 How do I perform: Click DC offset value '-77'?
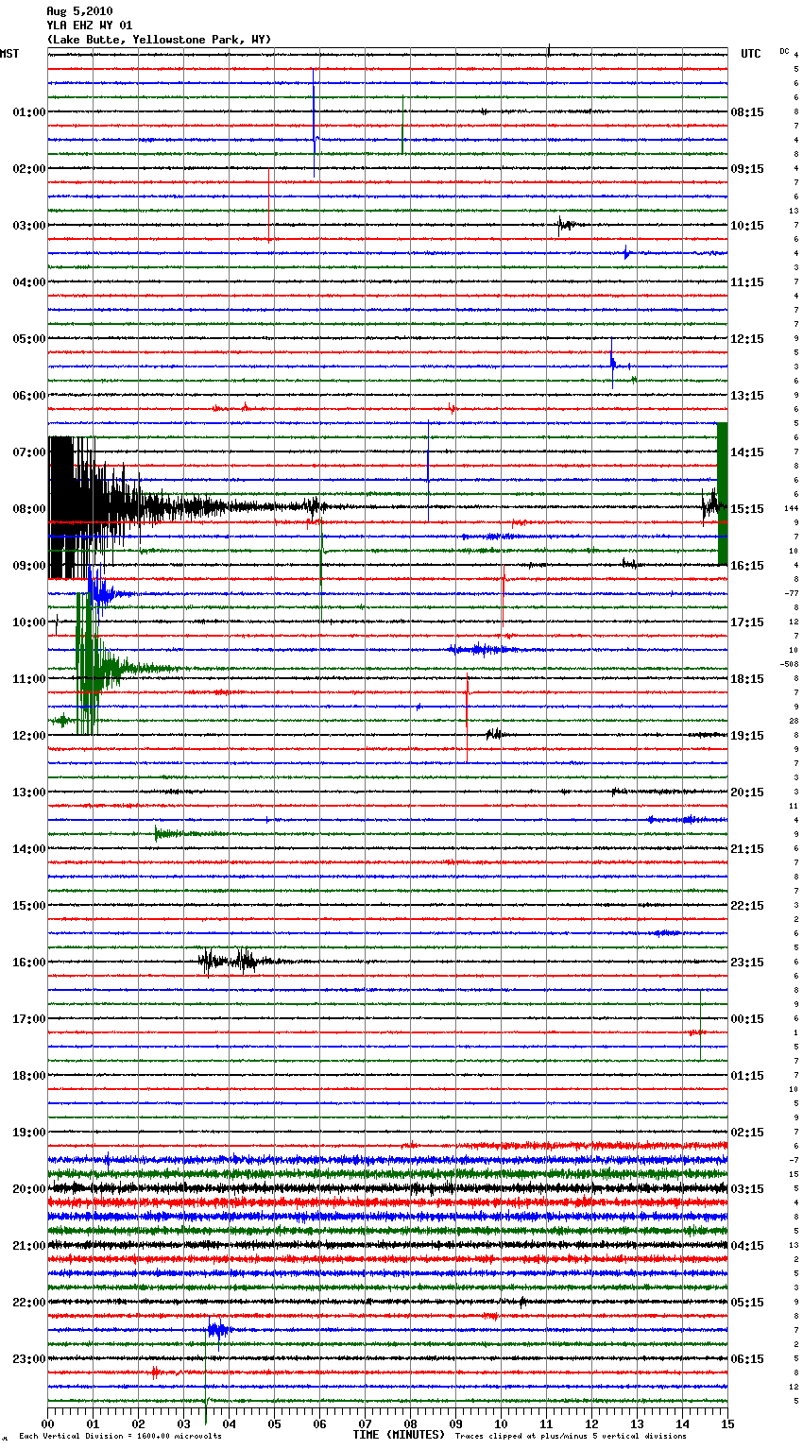[791, 593]
